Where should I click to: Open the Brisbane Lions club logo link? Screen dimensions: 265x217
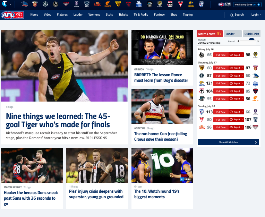(35, 4)
